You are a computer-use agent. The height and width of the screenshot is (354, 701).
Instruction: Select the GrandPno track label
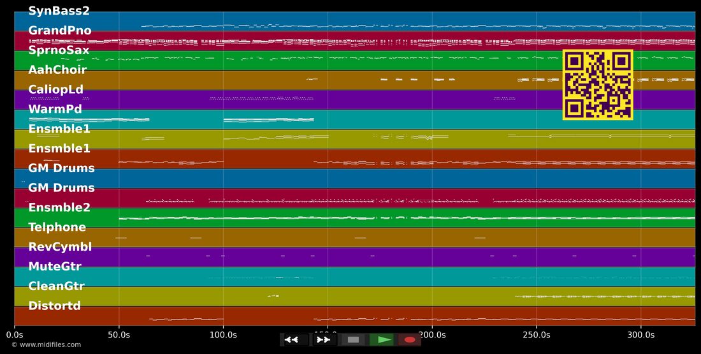tap(60, 31)
